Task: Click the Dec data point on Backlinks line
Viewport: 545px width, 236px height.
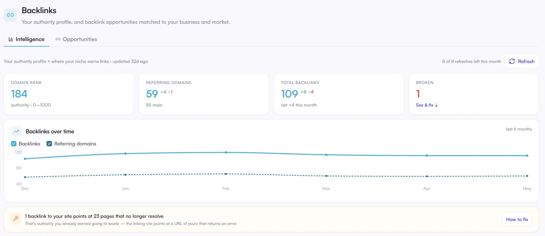Action: point(25,159)
